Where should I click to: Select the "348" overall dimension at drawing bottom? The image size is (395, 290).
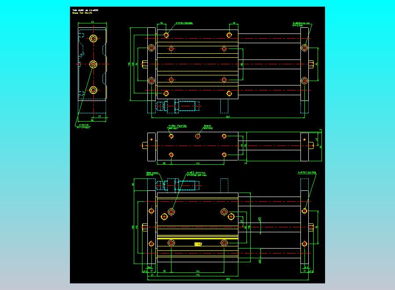(228, 279)
